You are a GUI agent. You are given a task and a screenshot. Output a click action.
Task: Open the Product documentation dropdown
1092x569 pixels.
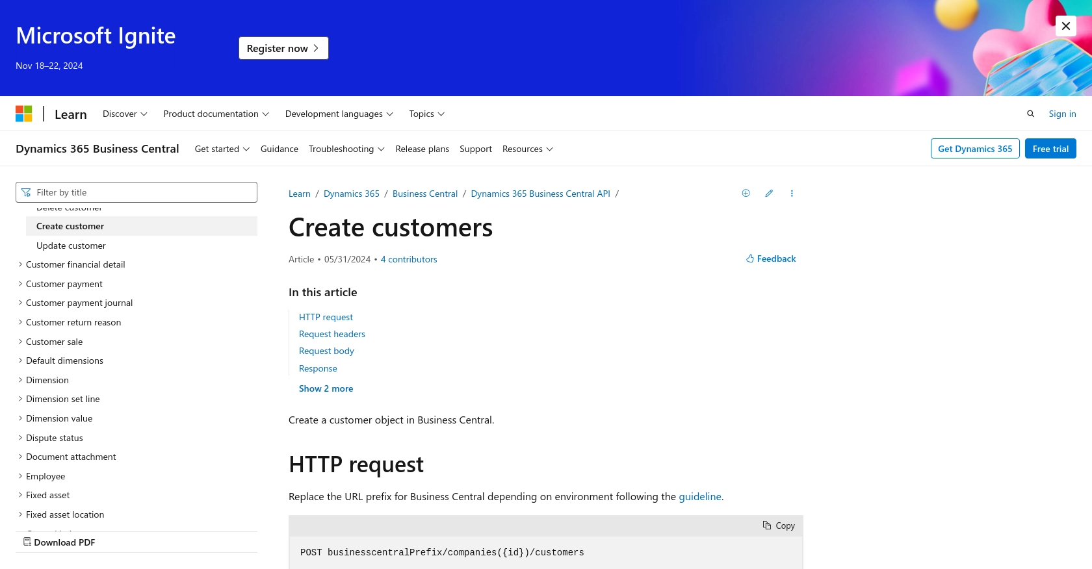pyautogui.click(x=216, y=114)
